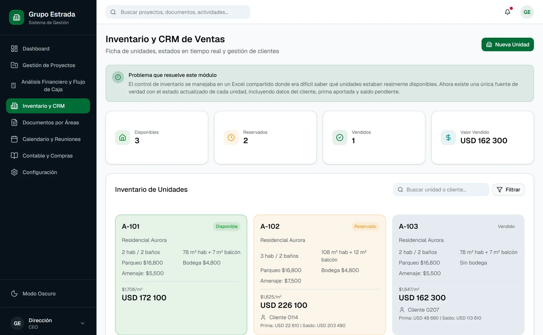
Task: Click the clock icon on Reservados card
Action: click(x=231, y=137)
